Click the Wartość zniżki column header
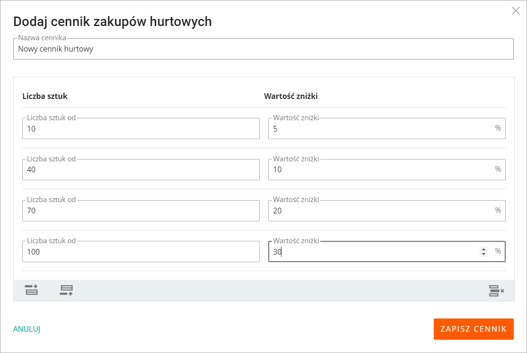Image resolution: width=527 pixels, height=353 pixels. [290, 96]
